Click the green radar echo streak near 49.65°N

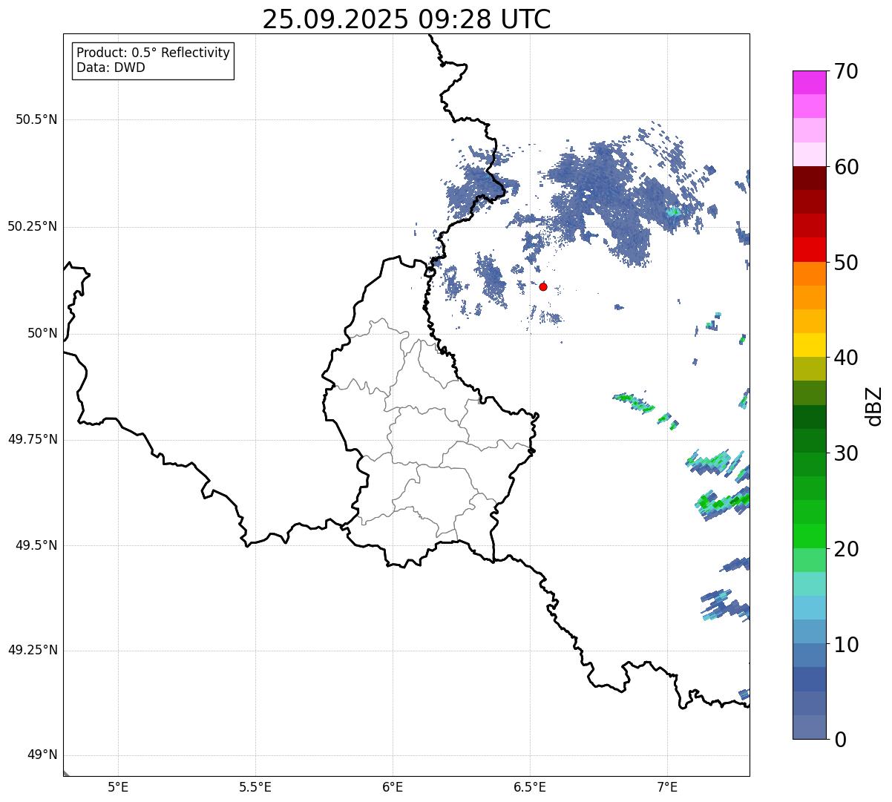(724, 502)
